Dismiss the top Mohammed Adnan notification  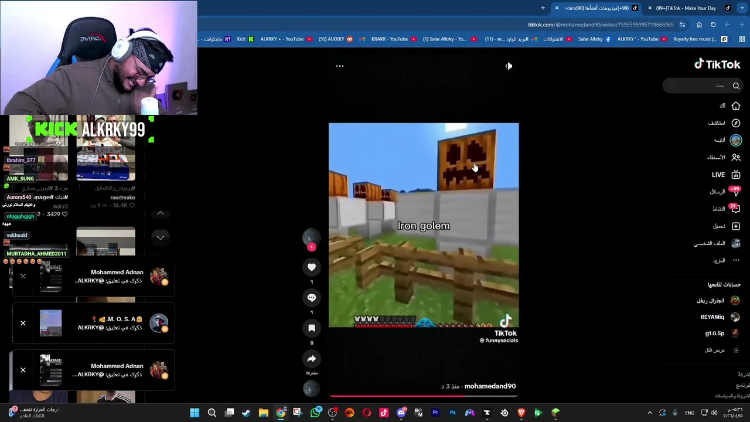23,277
